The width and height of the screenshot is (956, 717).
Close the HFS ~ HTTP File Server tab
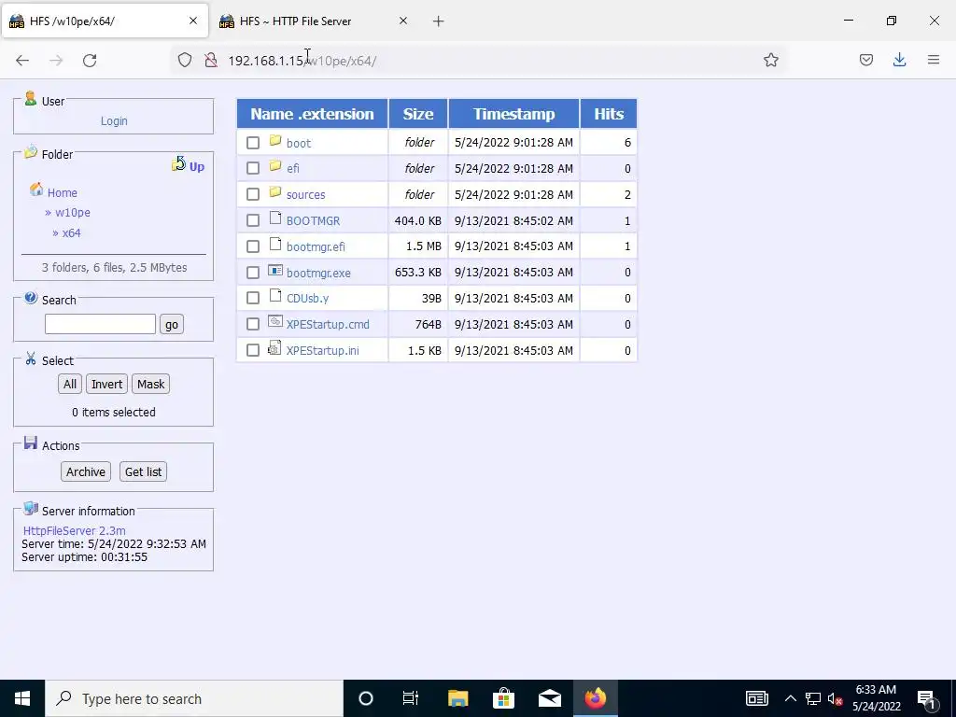pyautogui.click(x=403, y=21)
